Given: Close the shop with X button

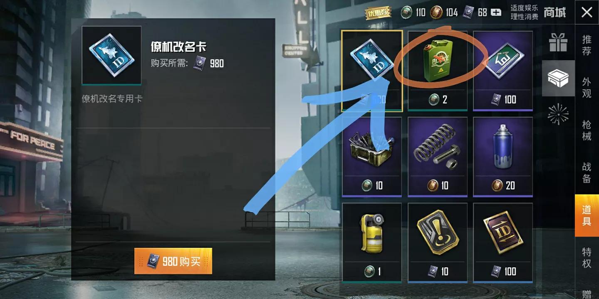Looking at the screenshot, I should (587, 12).
